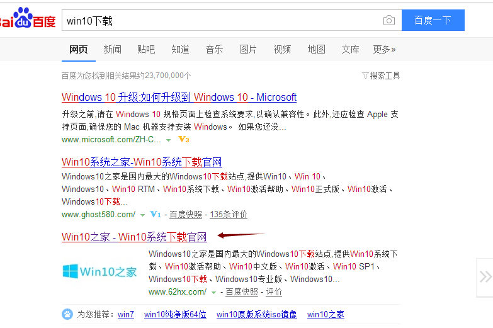The width and height of the screenshot is (493, 328).
Task: Open the Windows 10 升级 Microsoft result
Action: pos(179,97)
